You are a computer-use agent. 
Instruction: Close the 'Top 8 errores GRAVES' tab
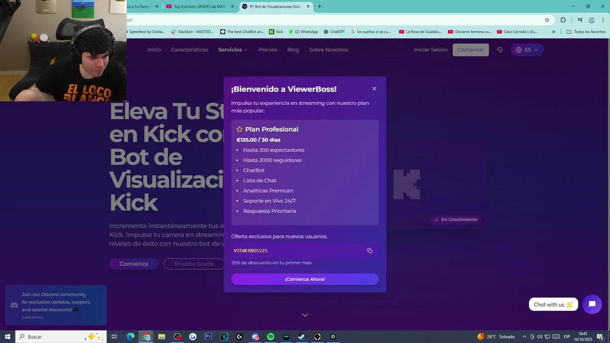point(232,7)
